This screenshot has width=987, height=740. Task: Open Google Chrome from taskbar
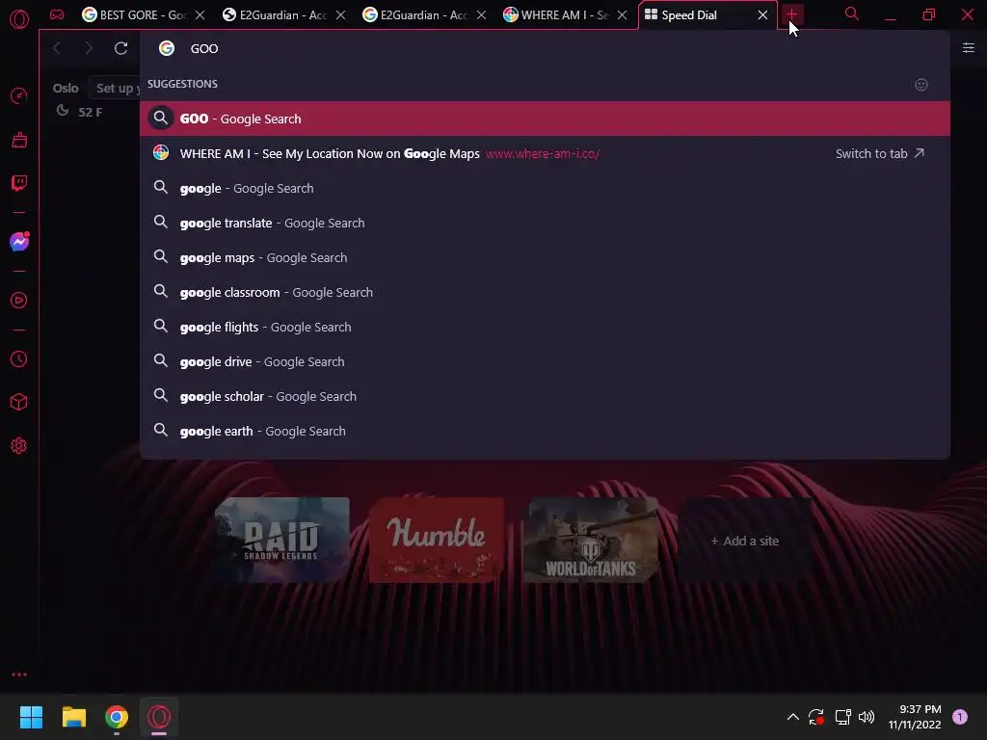coord(117,717)
